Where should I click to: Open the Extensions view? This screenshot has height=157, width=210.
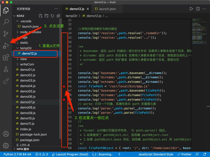[x=6, y=57]
